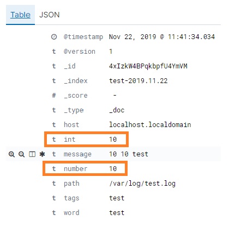The height and width of the screenshot is (227, 235).
Task: Click the word field name
Action: (71, 213)
